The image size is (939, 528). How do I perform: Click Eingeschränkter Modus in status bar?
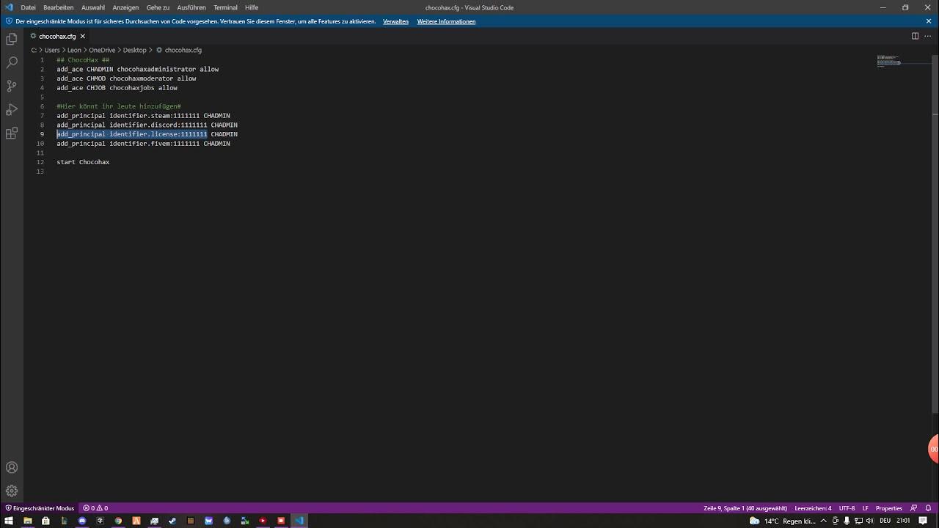[x=40, y=508]
